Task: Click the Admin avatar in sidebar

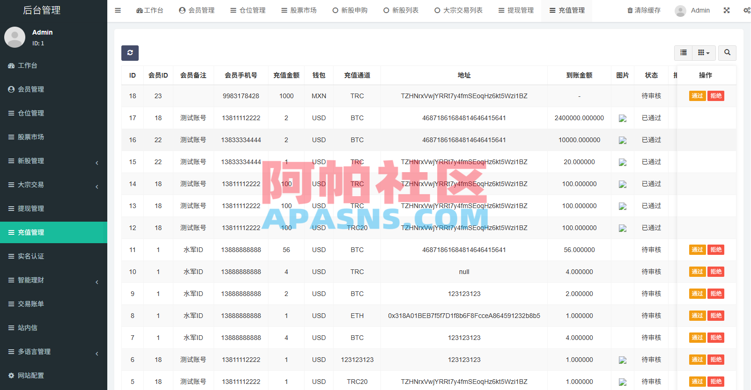Action: click(15, 37)
